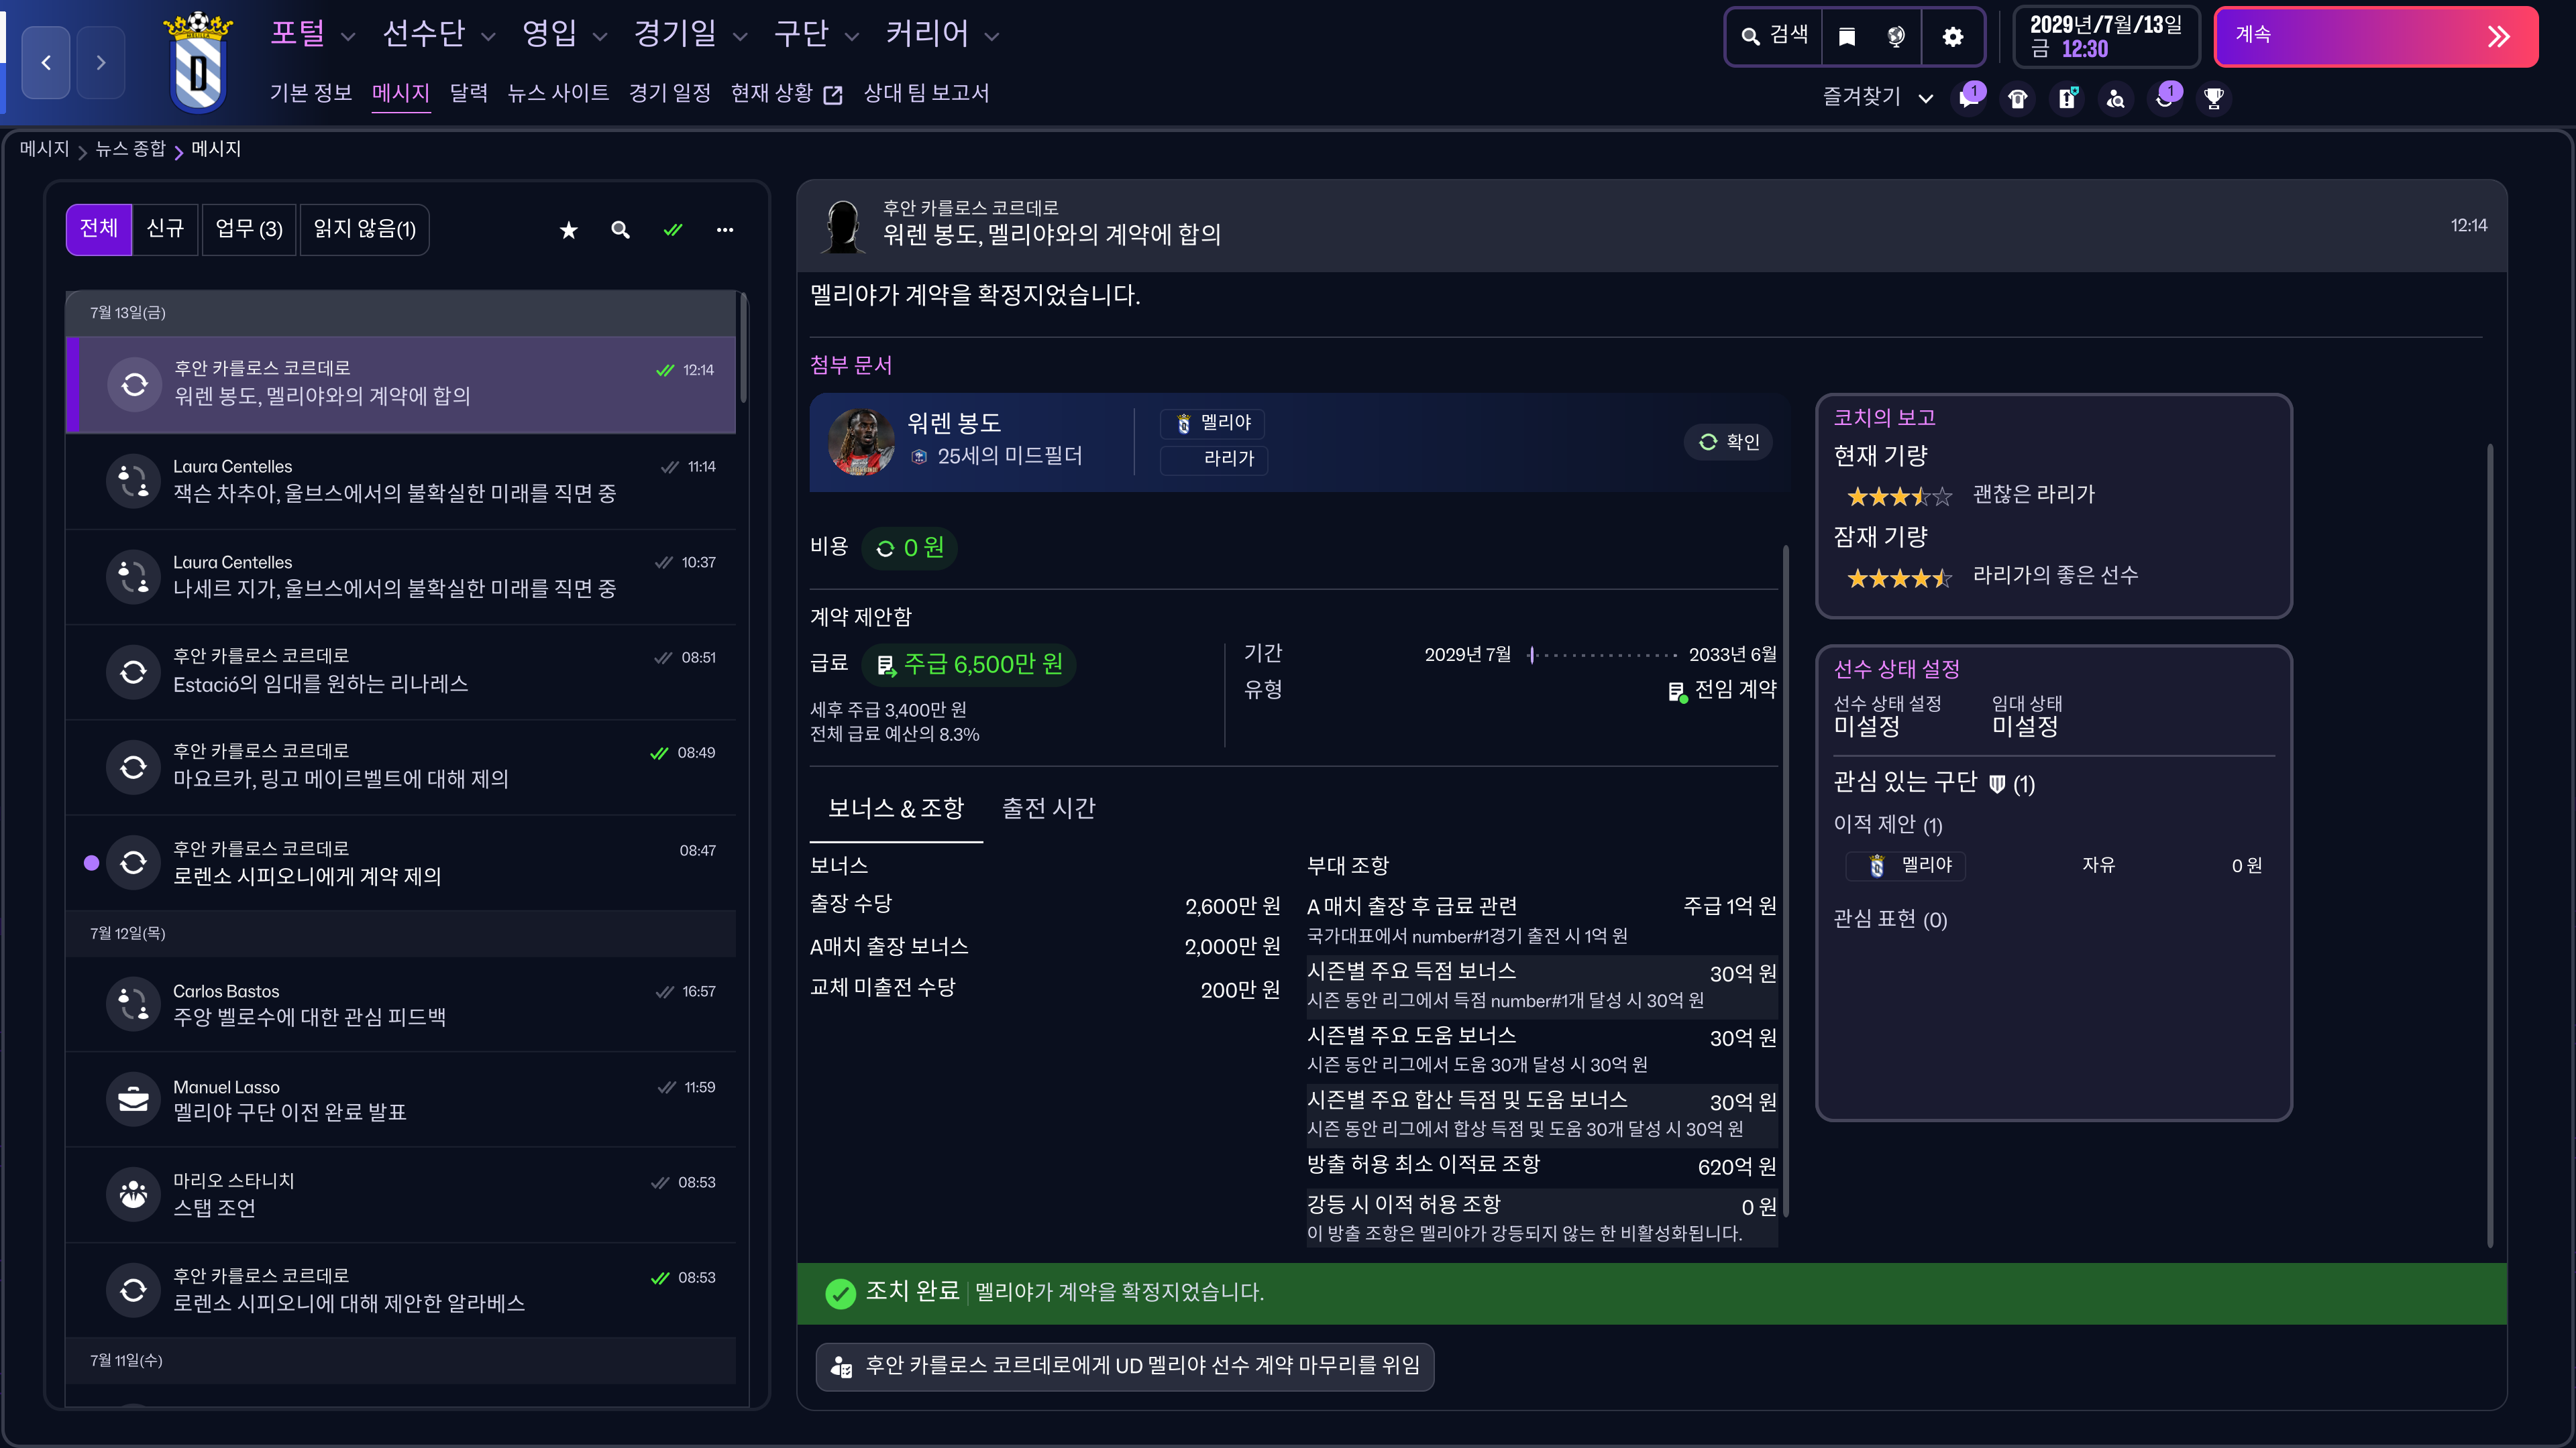Screen dimensions: 2576x1448
Task: Select the 신규 inbox filter
Action: 165,230
